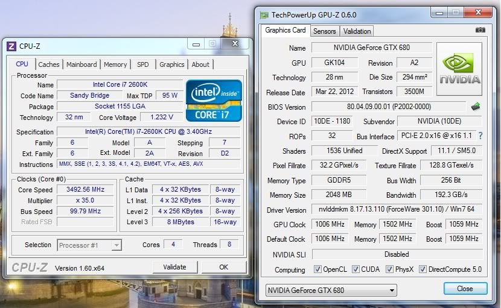Click the Memory Size value 2048 MB
This screenshot has width=501, height=308.
(339, 195)
